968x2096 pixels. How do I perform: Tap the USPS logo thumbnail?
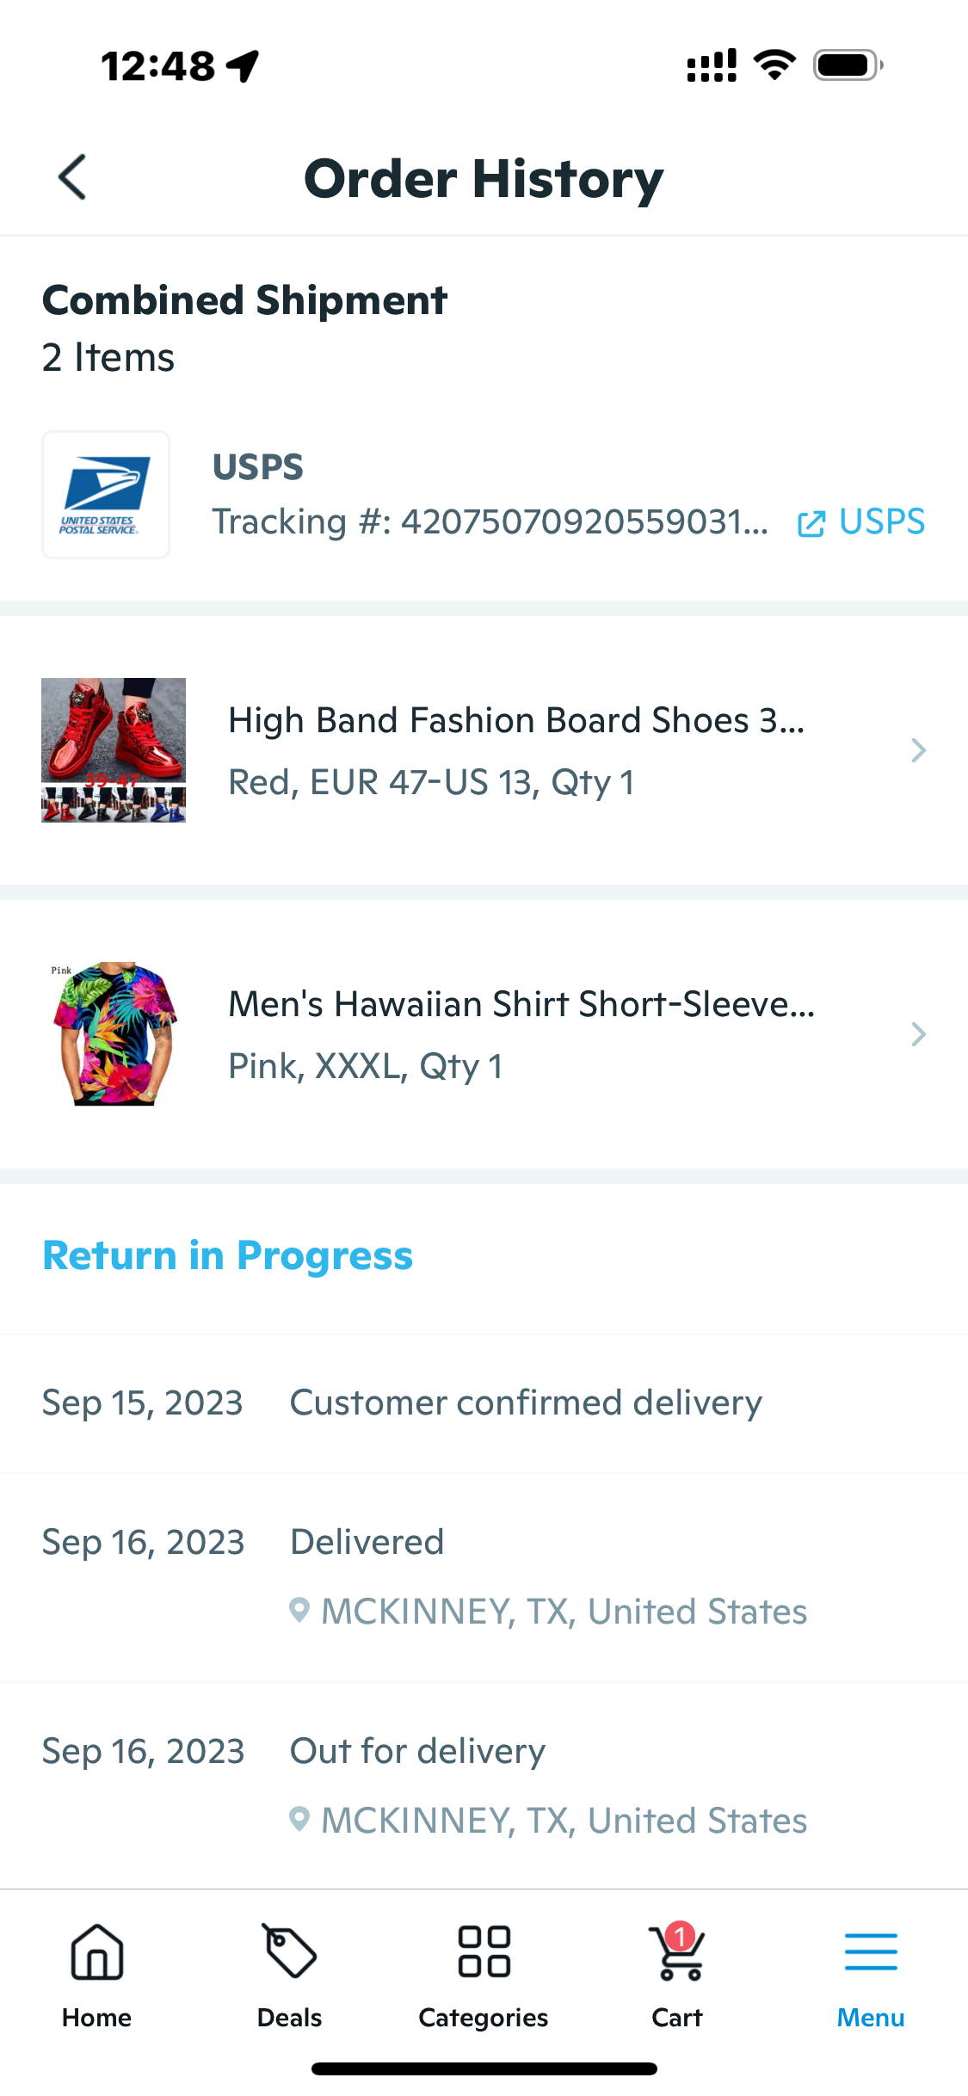[105, 495]
